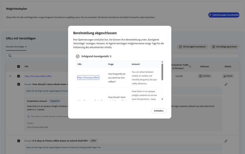Toggle checkbox for freeze coffee beans prompt
Image resolution: width=245 pixels, height=154 pixels.
click(x=19, y=141)
